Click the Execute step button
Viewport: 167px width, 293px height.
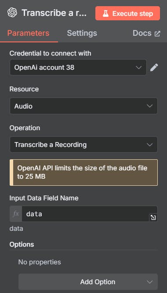tap(128, 13)
